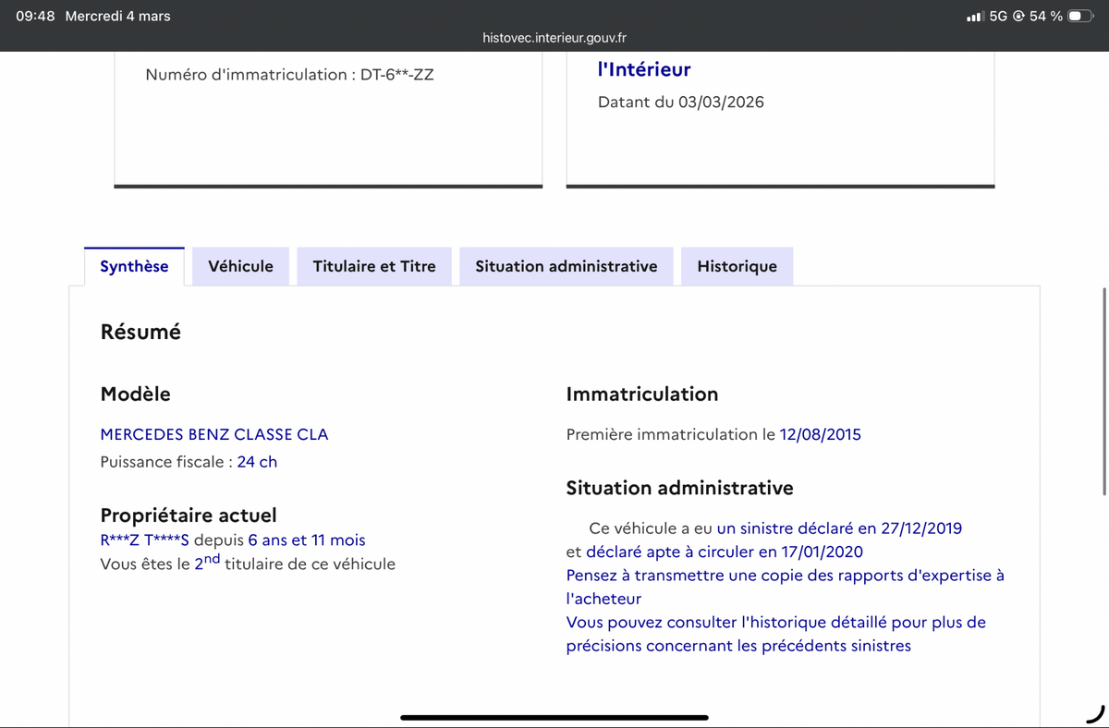Tap the l'Intérieur heading
This screenshot has height=728, width=1109.
(644, 69)
